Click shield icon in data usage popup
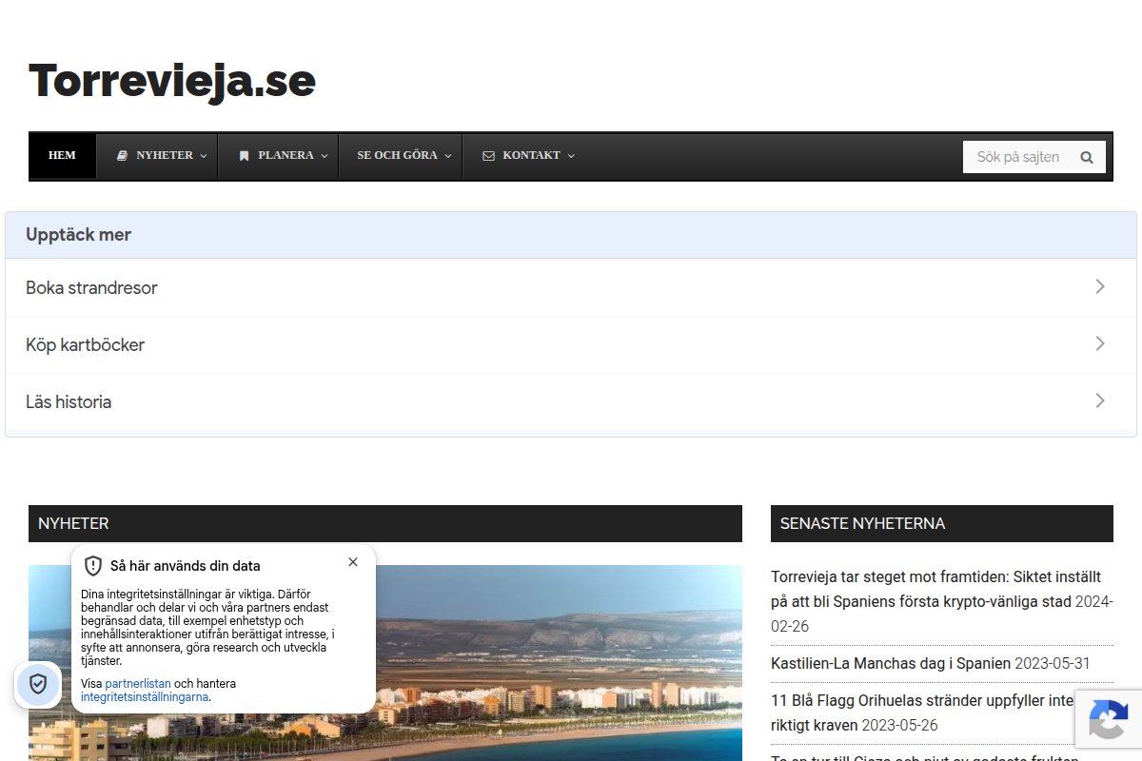 pos(93,566)
